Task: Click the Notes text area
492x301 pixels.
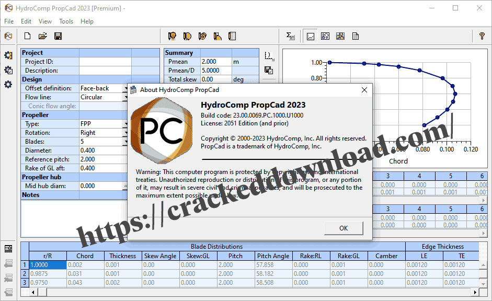Action: click(x=74, y=218)
